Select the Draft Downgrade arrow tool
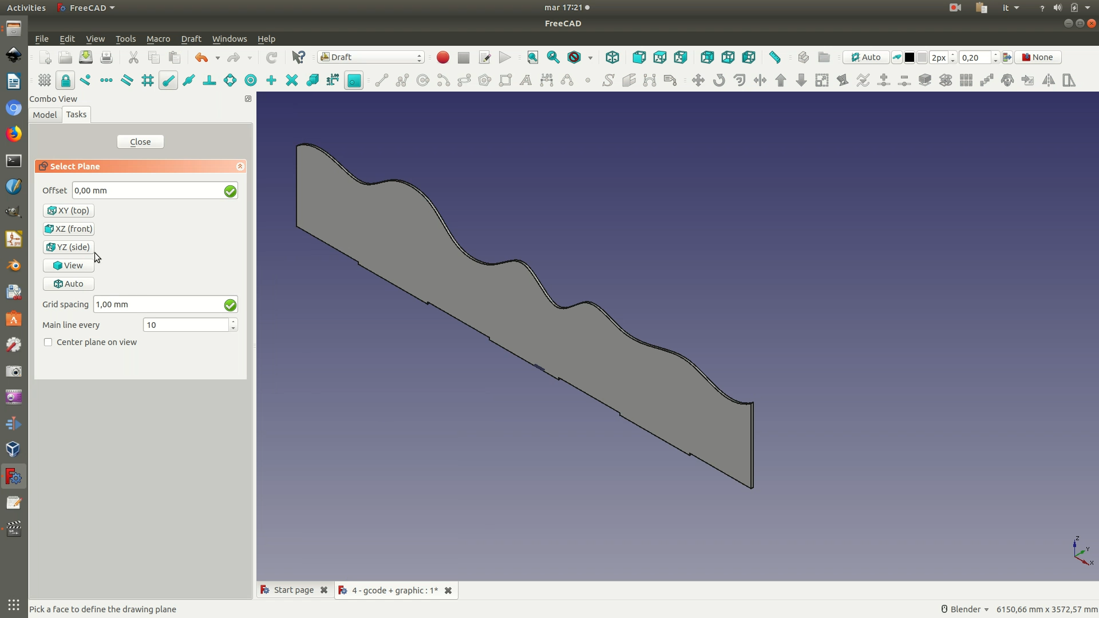This screenshot has width=1099, height=618. (801, 81)
